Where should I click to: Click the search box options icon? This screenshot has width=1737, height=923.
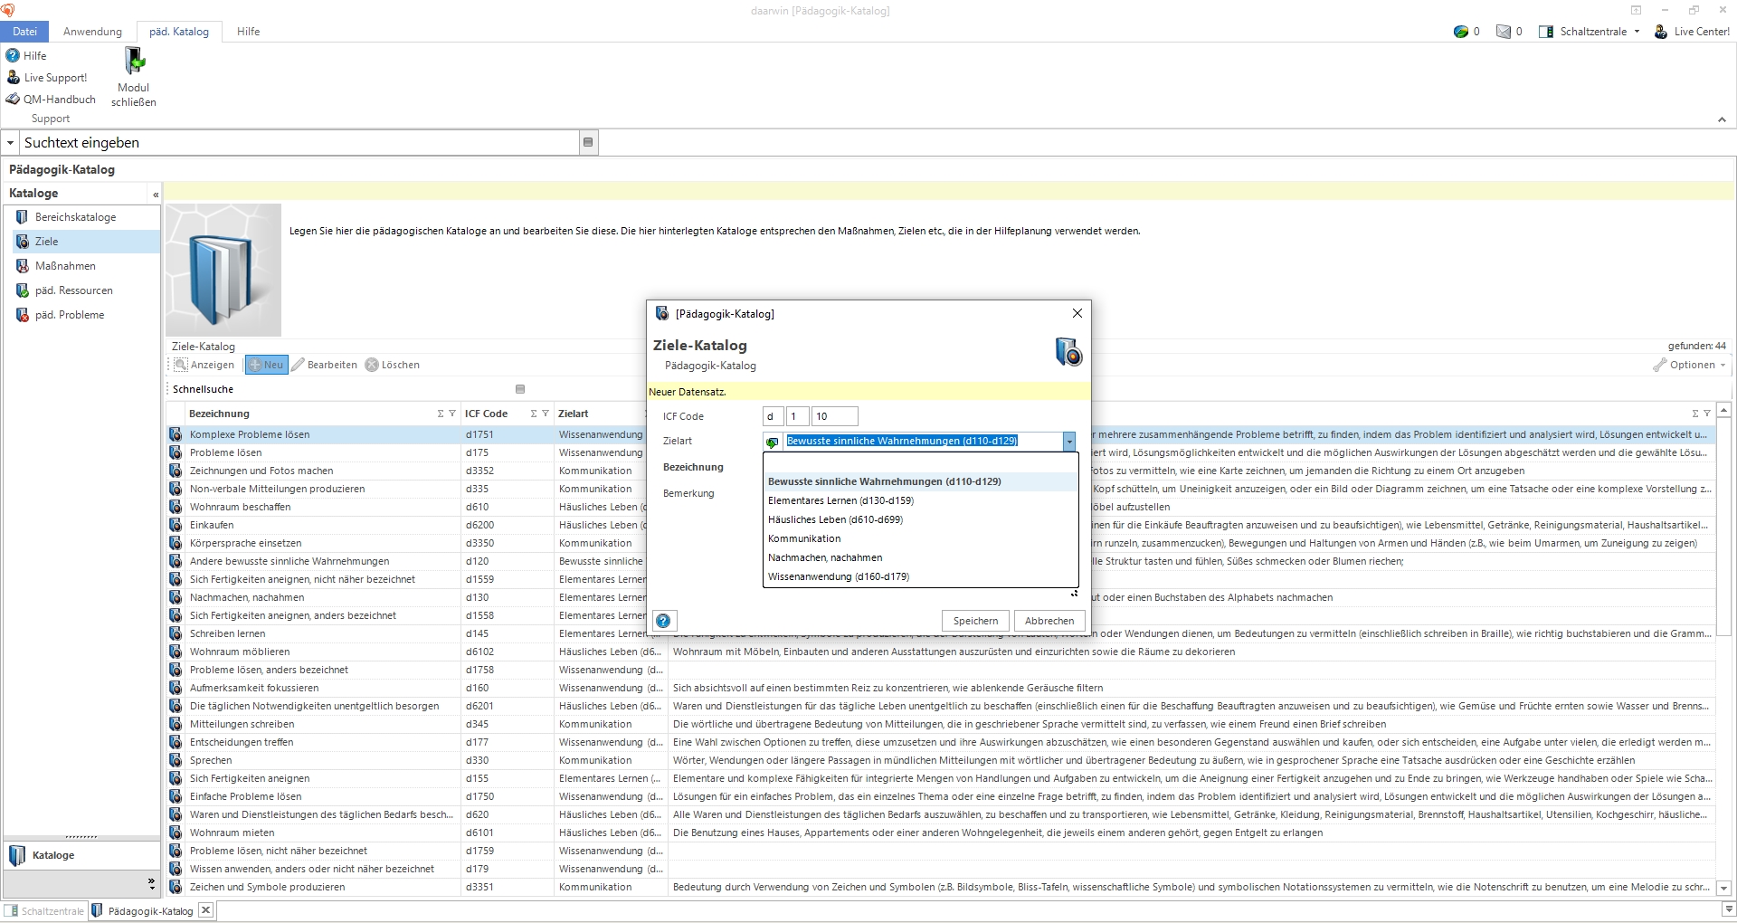(x=588, y=143)
